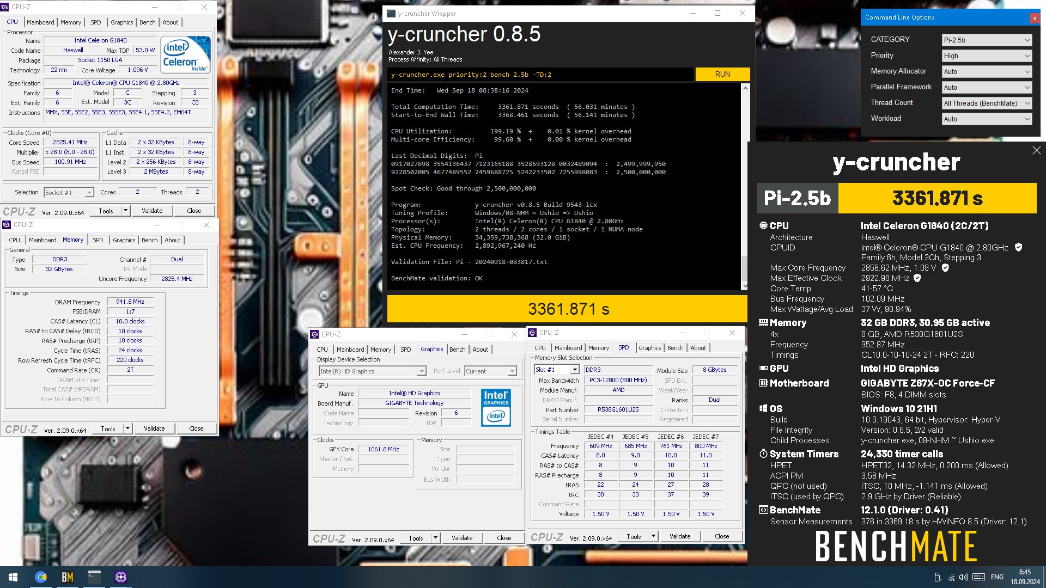Open the Thread Count dropdown
The height and width of the screenshot is (588, 1046).
pyautogui.click(x=987, y=103)
